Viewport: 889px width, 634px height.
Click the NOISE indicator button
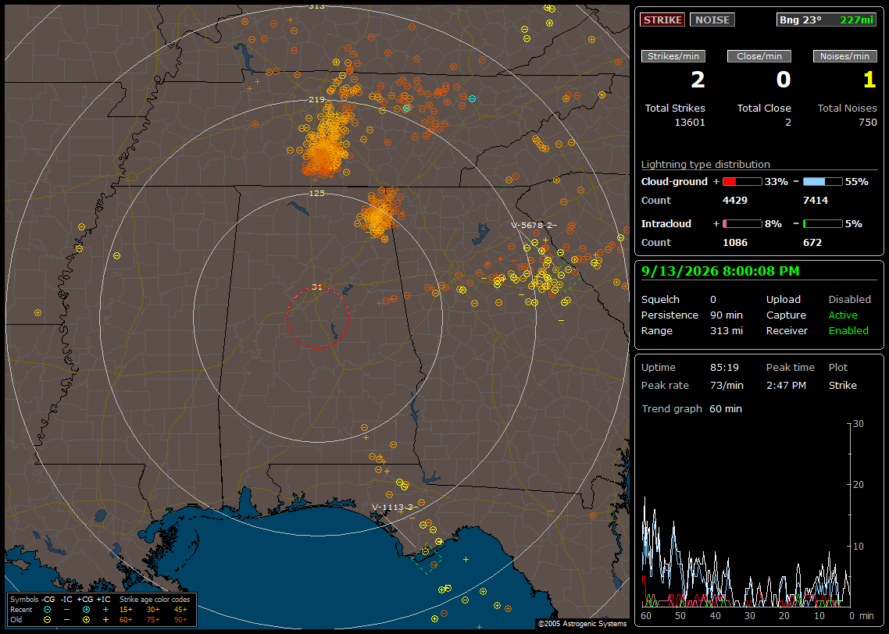pos(712,20)
